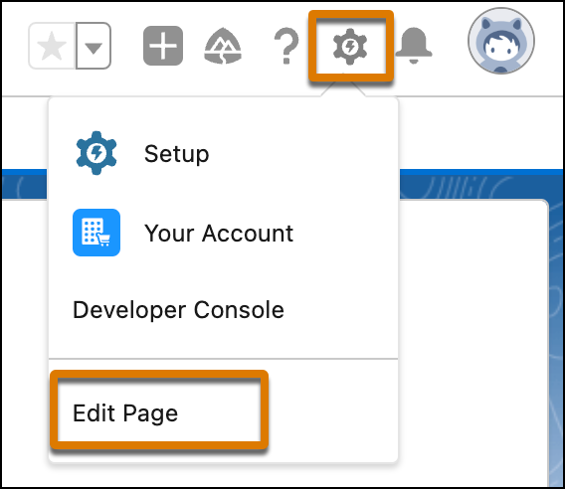Screen dimensions: 565x489
Task: Open Developer Console
Action: [x=178, y=310]
